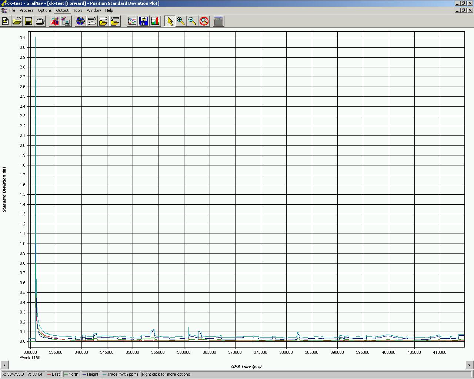Expand the Options menu
This screenshot has height=379, width=474.
(x=44, y=10)
